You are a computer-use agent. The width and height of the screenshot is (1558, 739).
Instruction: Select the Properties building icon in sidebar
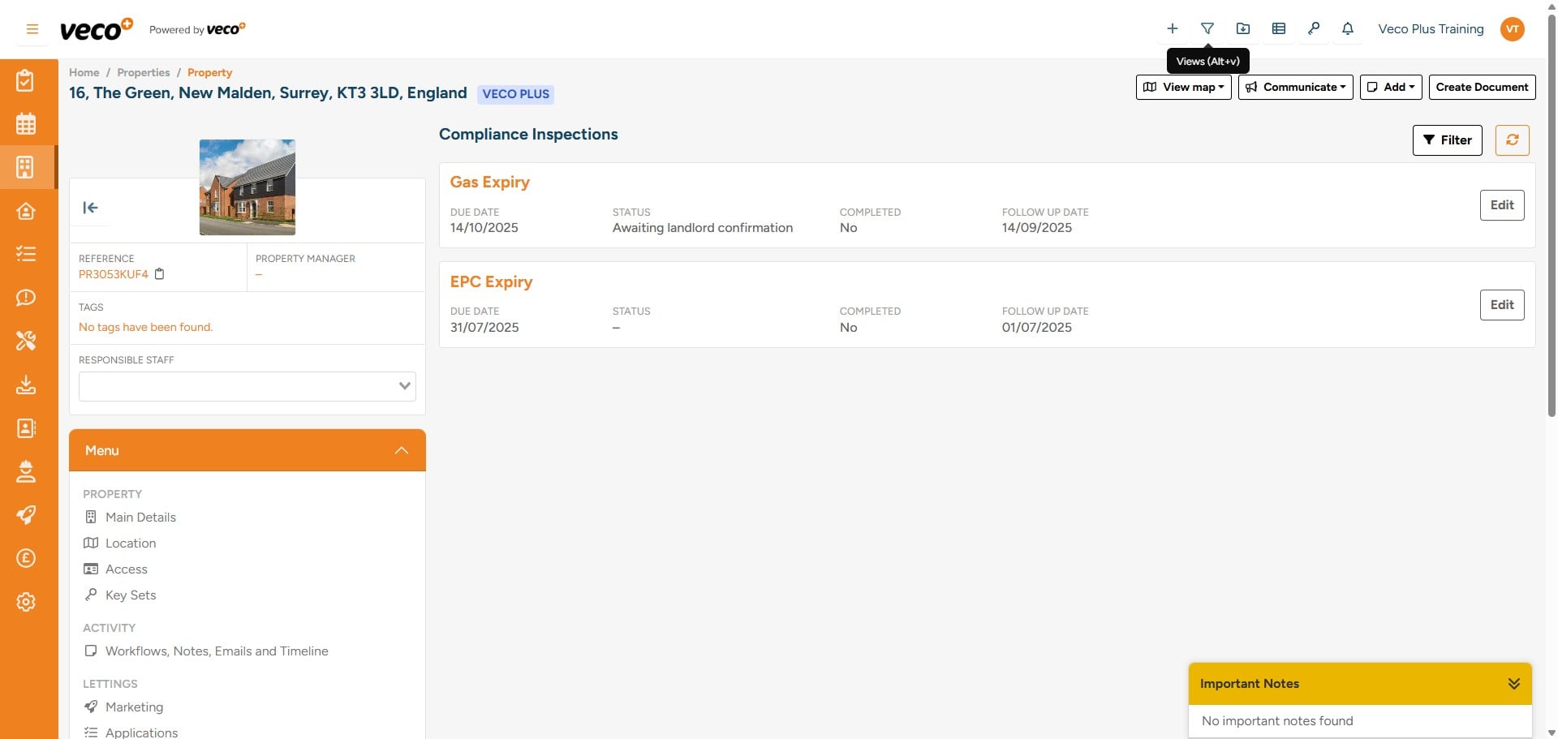pyautogui.click(x=27, y=167)
